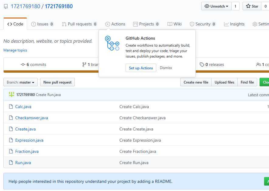Open the Unwatch notifications dropdown
269x191 pixels.
coord(216,6)
